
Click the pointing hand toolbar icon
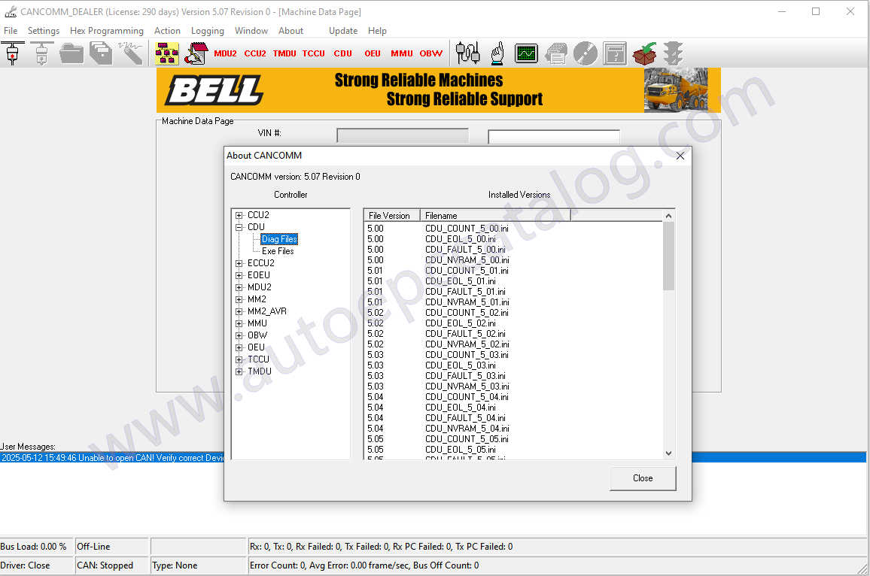tap(497, 53)
